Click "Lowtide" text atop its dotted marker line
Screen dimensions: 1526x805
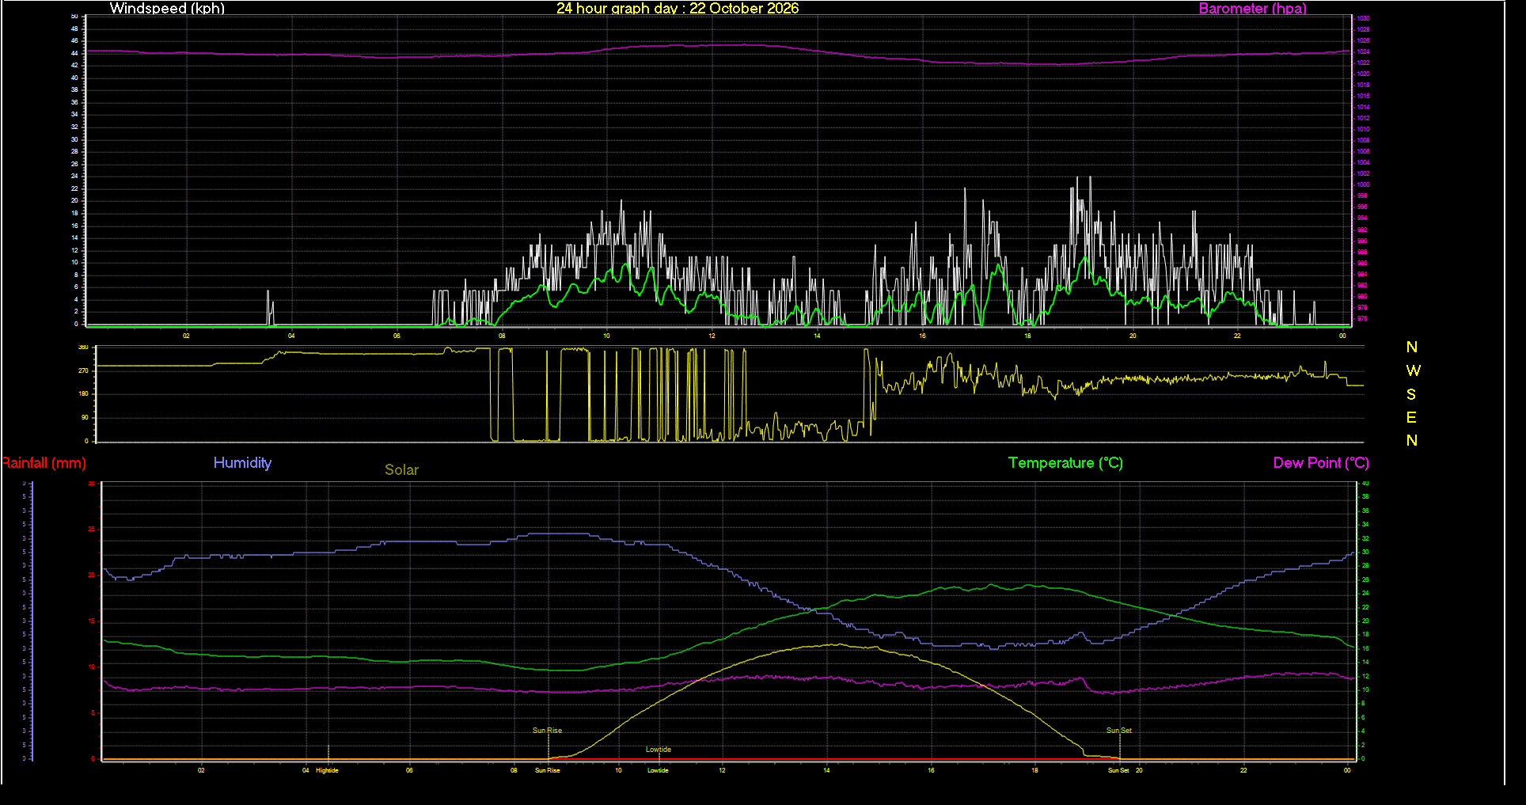658,750
